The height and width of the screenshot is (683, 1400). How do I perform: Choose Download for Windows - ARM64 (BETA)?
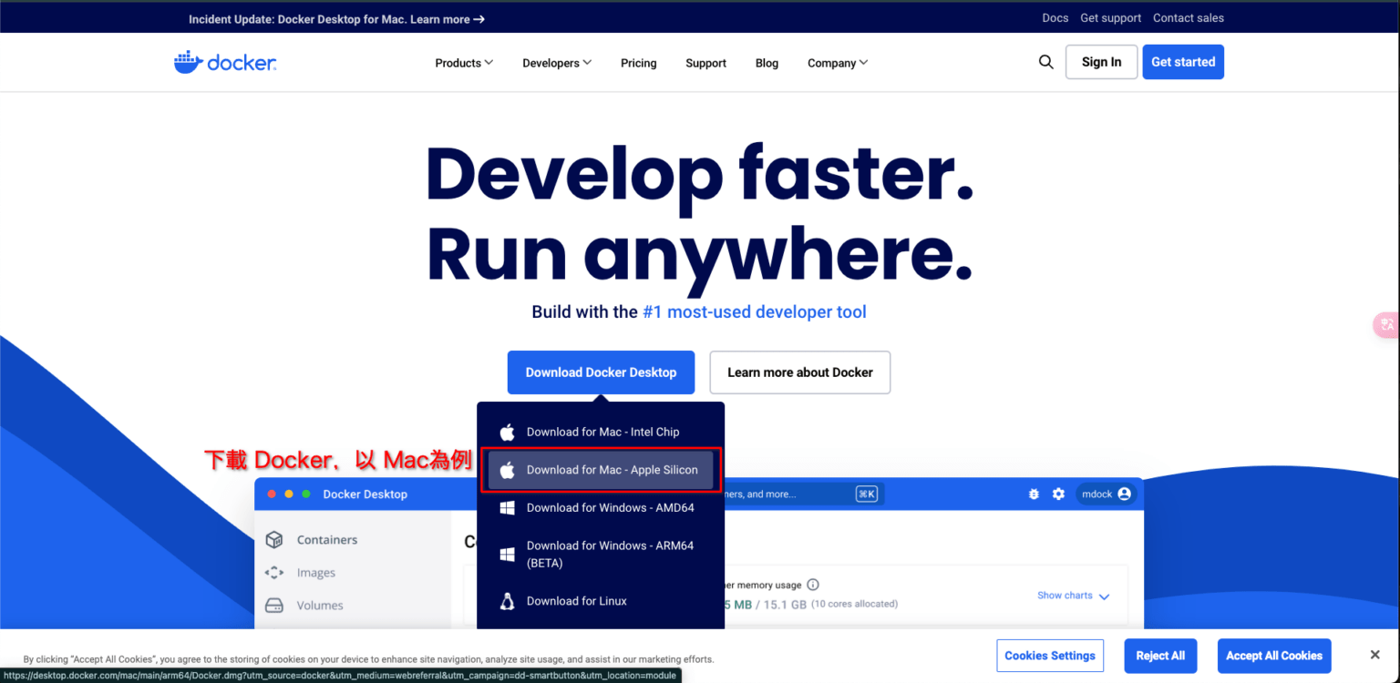click(x=601, y=554)
